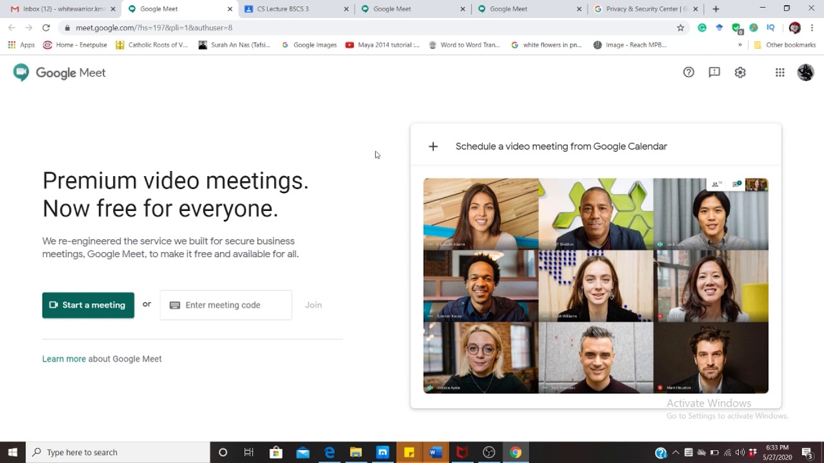Open the Google apps grid launcher
Image resolution: width=824 pixels, height=463 pixels.
click(780, 73)
